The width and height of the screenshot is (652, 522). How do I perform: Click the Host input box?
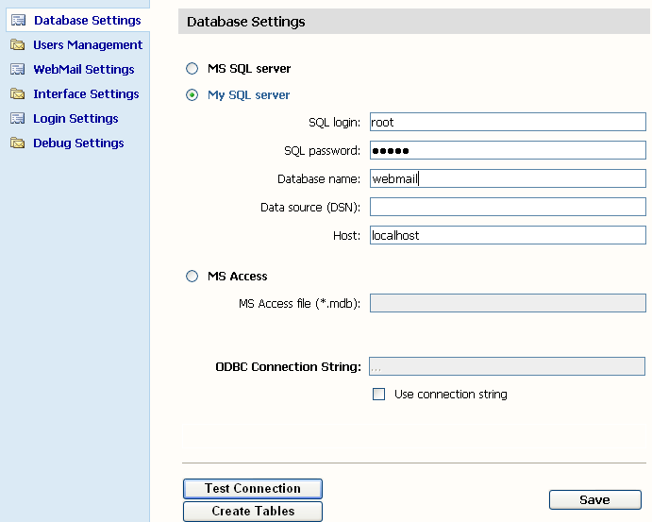[508, 235]
